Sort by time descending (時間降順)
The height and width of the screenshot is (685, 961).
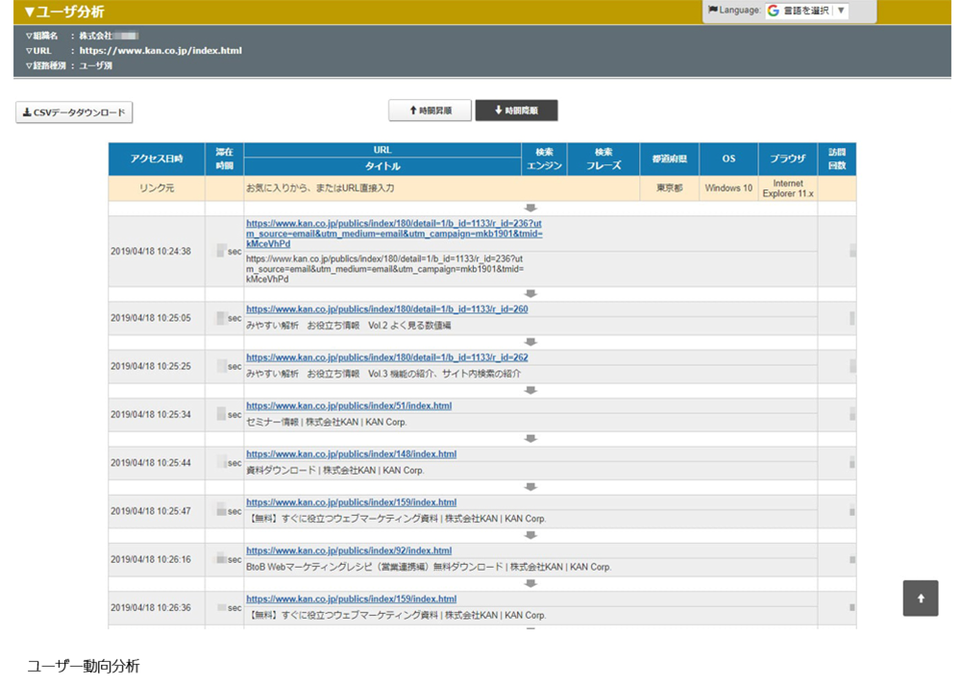click(x=517, y=110)
